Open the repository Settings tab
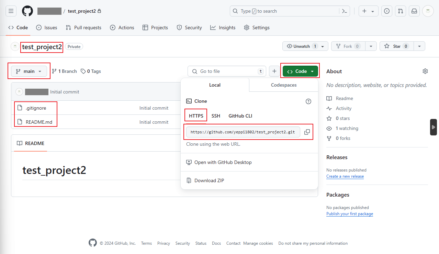 (257, 27)
